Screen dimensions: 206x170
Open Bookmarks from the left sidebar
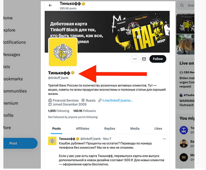pyautogui.click(x=13, y=79)
